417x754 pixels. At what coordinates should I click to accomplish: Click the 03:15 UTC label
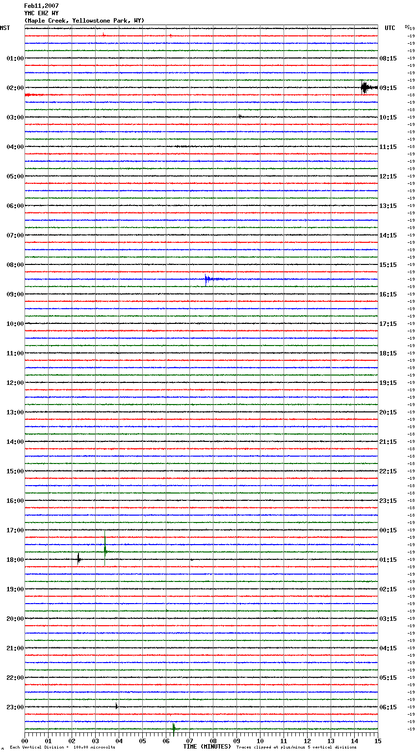click(x=388, y=619)
